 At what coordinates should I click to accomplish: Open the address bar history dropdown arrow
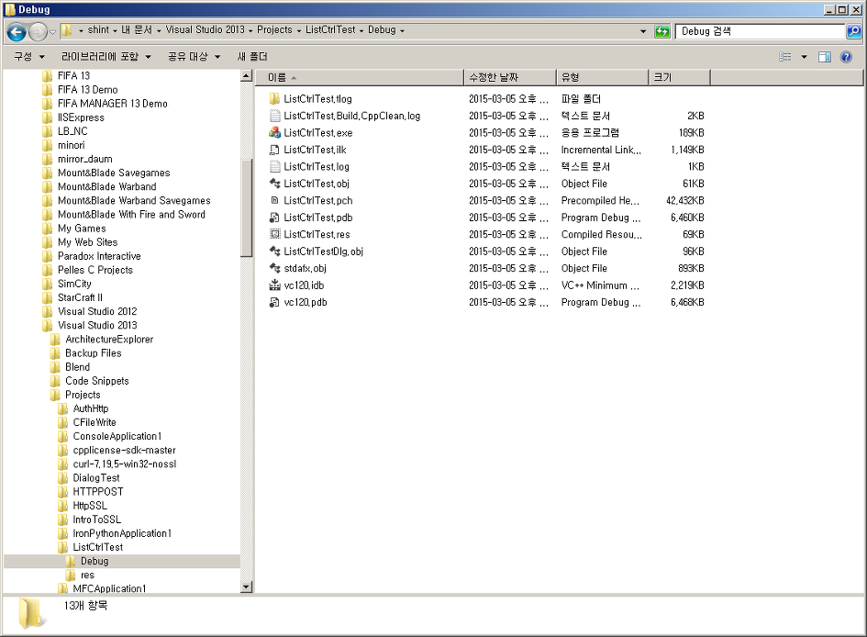[643, 31]
